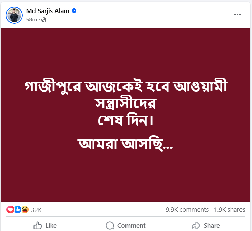Viewport: 252px width, 231px height.
Task: Click the speech bubble Comment icon
Action: coord(110,225)
